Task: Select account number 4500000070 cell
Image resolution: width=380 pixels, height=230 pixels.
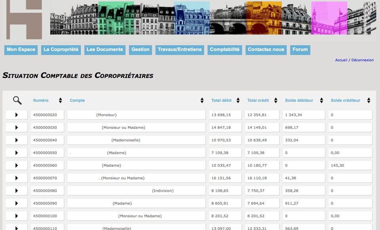Action: (x=47, y=178)
